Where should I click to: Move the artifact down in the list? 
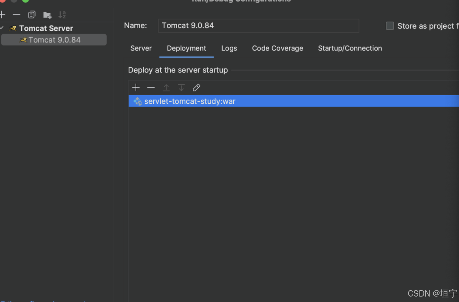tap(181, 87)
